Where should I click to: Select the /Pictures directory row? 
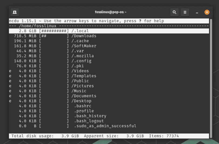pos(109,86)
